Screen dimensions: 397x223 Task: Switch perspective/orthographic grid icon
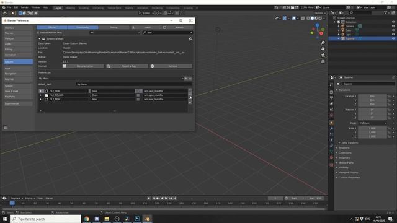click(x=323, y=61)
